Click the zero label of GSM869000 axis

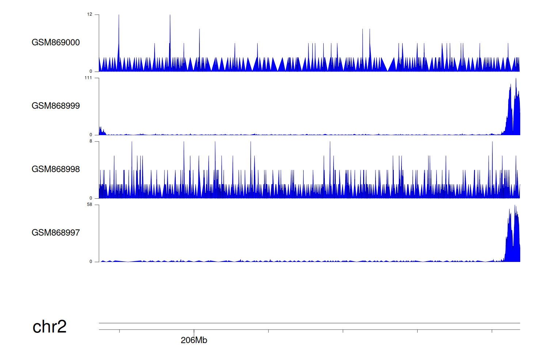tap(91, 72)
